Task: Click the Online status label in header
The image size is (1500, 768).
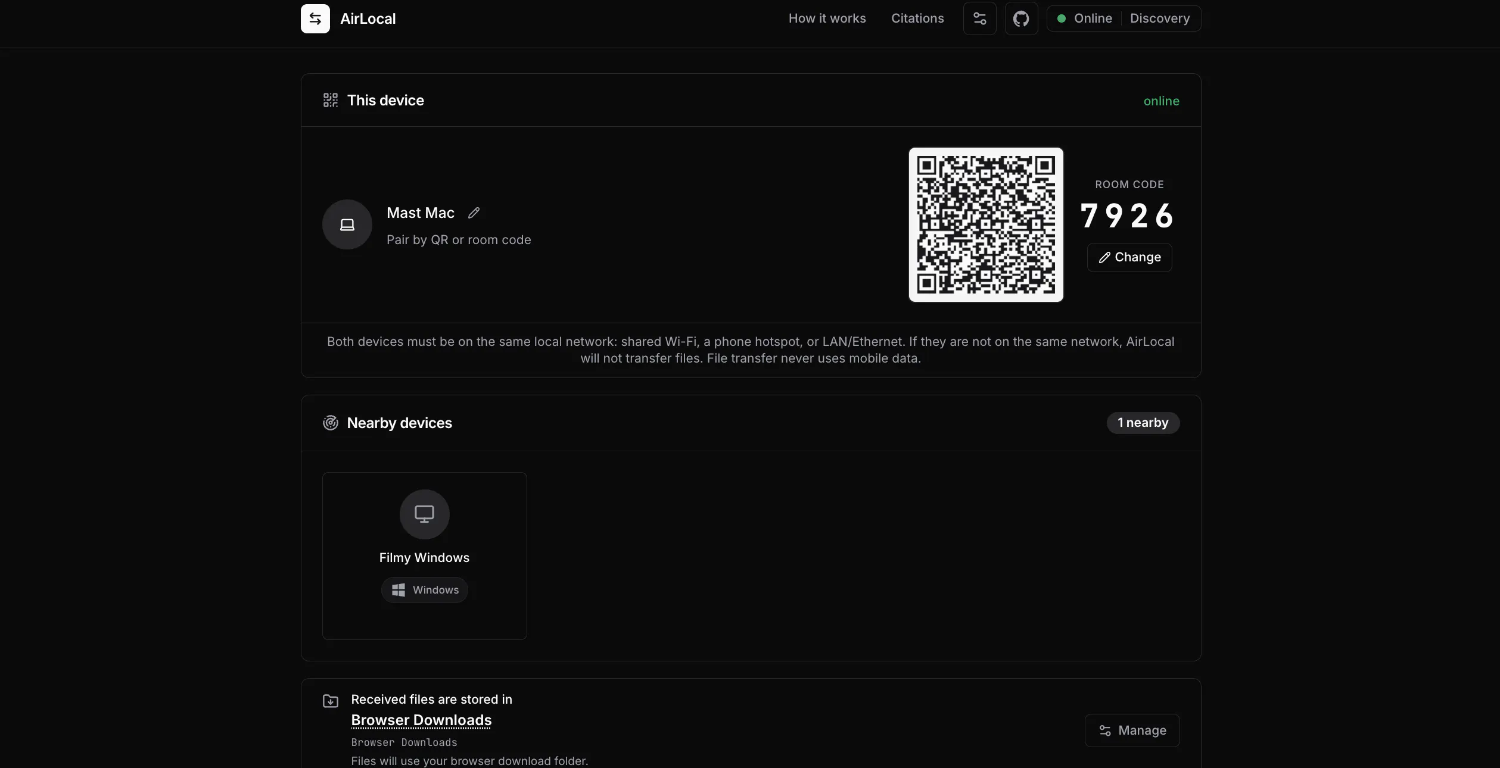Action: click(x=1093, y=18)
